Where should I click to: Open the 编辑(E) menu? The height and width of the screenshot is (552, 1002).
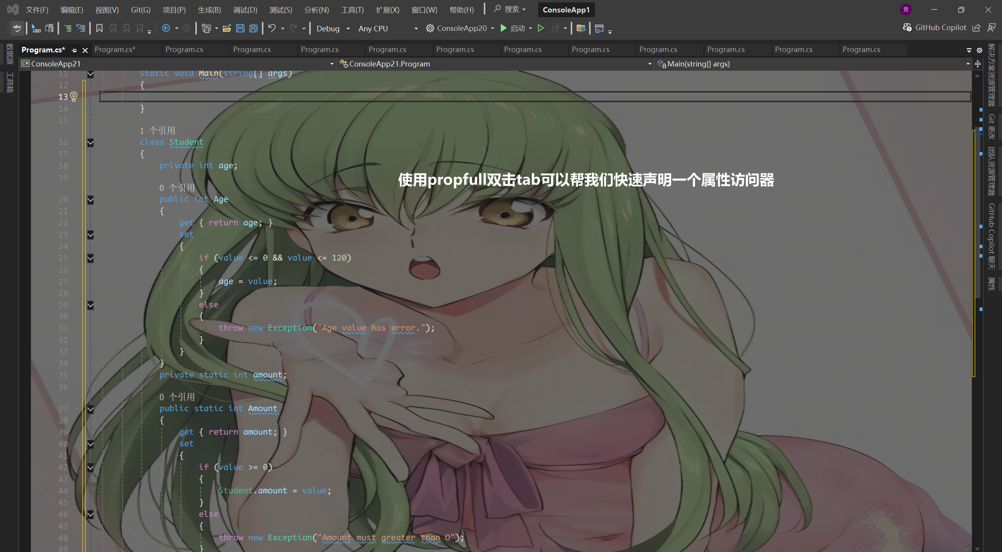[x=72, y=10]
